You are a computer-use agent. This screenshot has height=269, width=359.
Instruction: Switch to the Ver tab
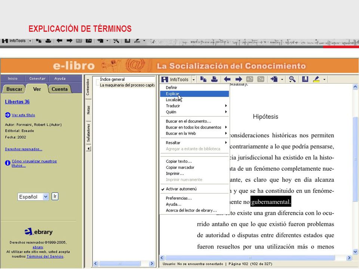[x=37, y=89]
